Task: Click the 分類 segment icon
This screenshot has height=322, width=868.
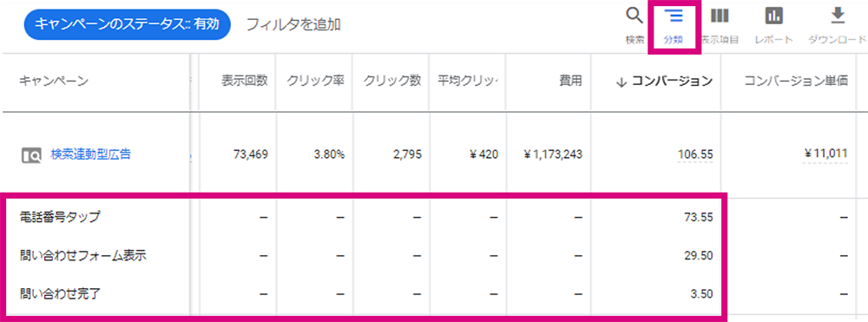Action: (x=674, y=16)
